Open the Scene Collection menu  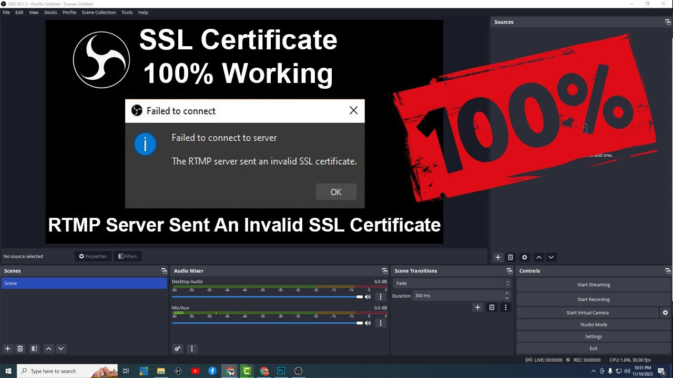pos(99,13)
